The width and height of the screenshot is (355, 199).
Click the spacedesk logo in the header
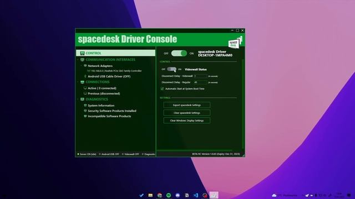pos(235,43)
